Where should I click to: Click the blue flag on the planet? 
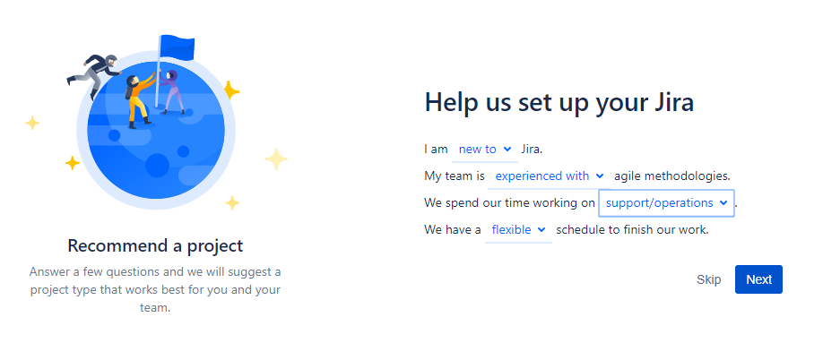[x=177, y=46]
